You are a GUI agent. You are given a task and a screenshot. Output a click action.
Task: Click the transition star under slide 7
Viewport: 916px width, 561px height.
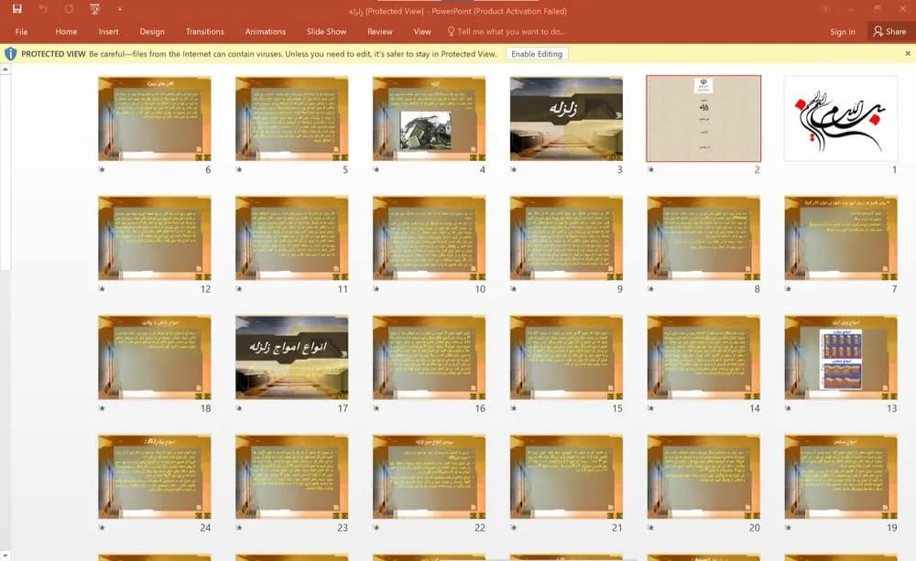coord(788,289)
